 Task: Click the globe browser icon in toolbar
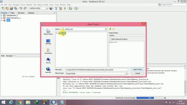51,8
